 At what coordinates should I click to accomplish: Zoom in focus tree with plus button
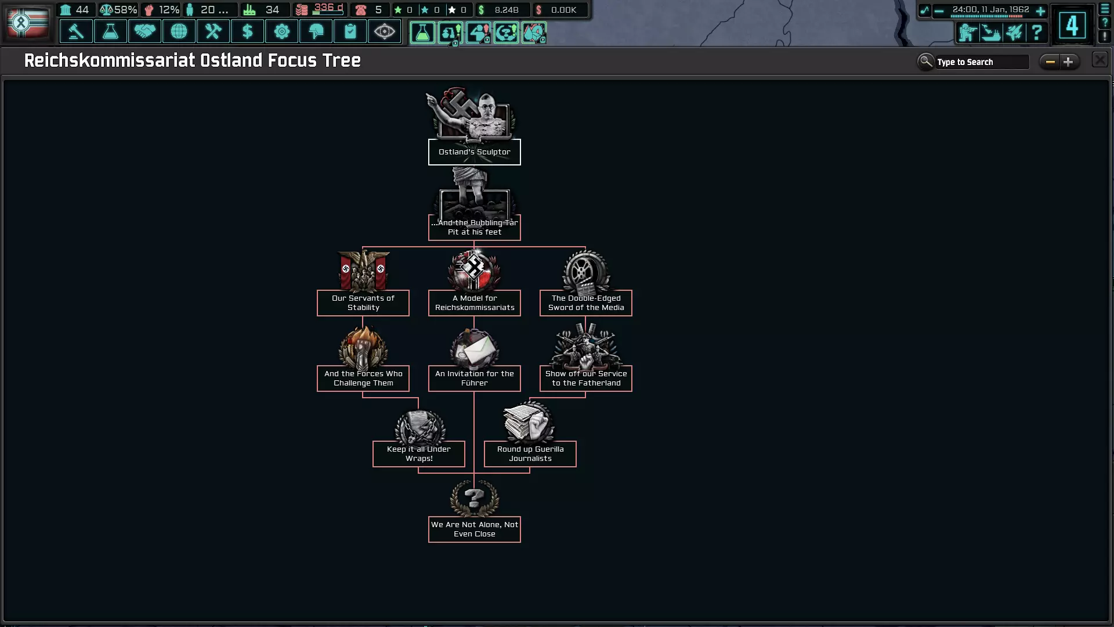coord(1068,62)
